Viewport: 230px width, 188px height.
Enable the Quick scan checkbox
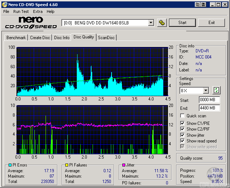pos(183,116)
